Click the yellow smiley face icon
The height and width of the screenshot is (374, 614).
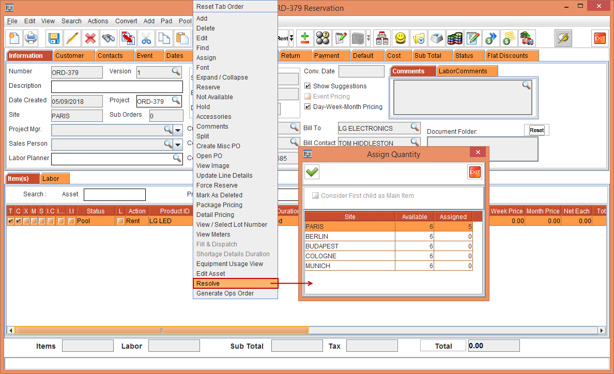pyautogui.click(x=400, y=38)
